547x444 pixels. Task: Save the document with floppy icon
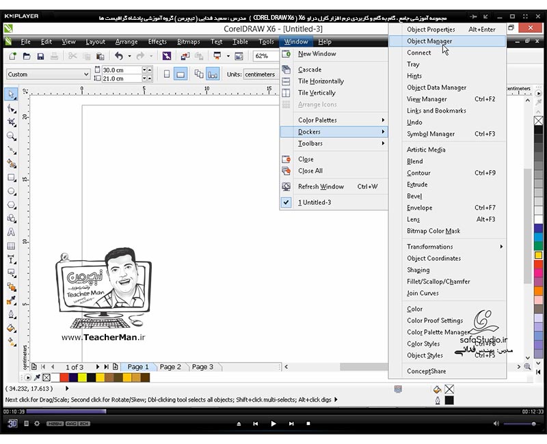click(x=40, y=56)
